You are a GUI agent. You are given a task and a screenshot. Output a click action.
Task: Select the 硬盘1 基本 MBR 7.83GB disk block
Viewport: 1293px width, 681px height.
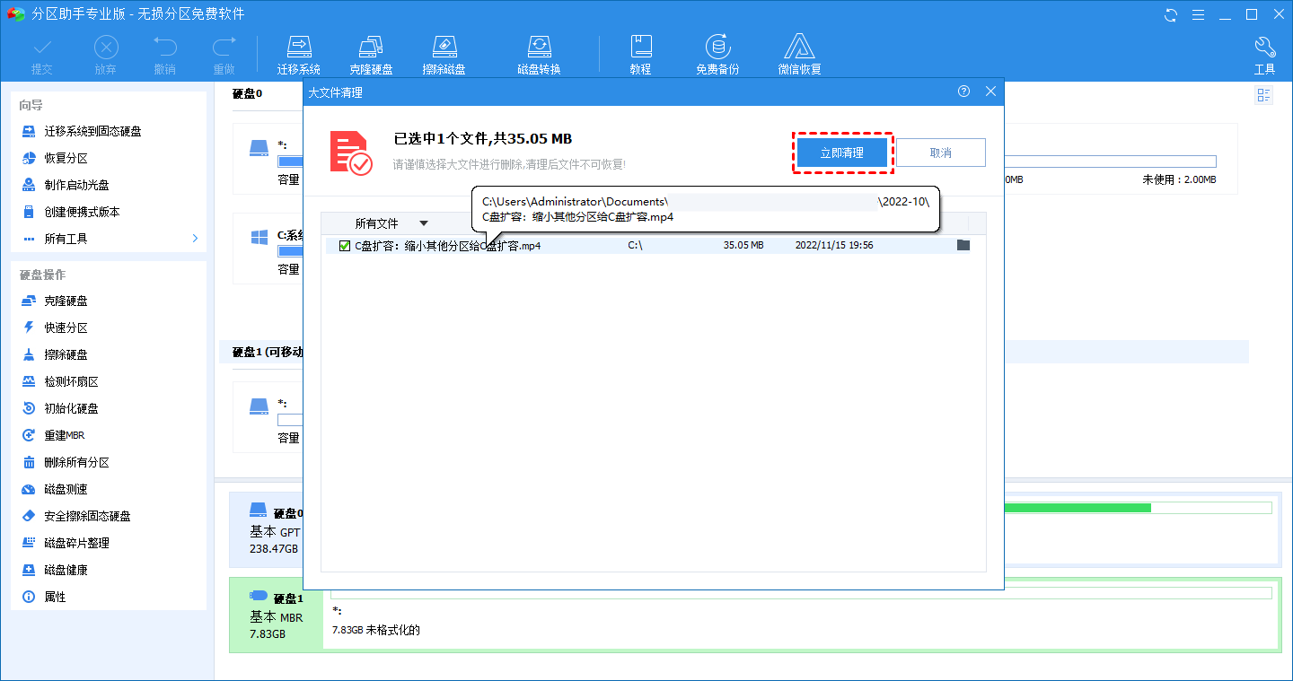tap(277, 616)
